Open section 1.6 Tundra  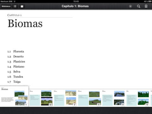point(15,77)
